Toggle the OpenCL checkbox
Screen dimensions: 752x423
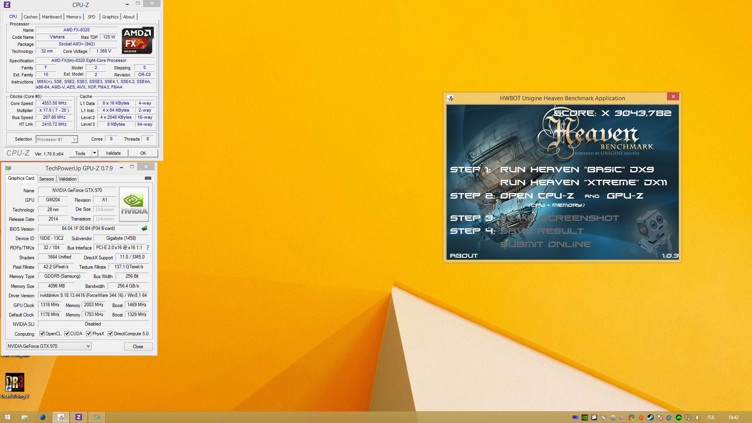(42, 334)
